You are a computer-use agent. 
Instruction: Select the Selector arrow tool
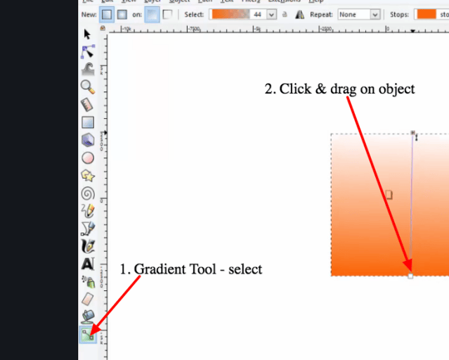click(88, 34)
